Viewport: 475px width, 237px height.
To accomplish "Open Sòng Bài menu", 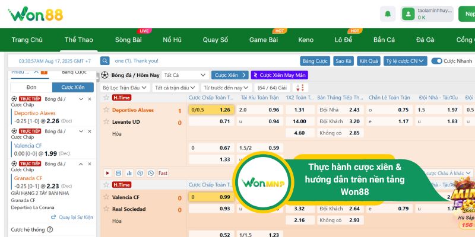I will [x=128, y=40].
